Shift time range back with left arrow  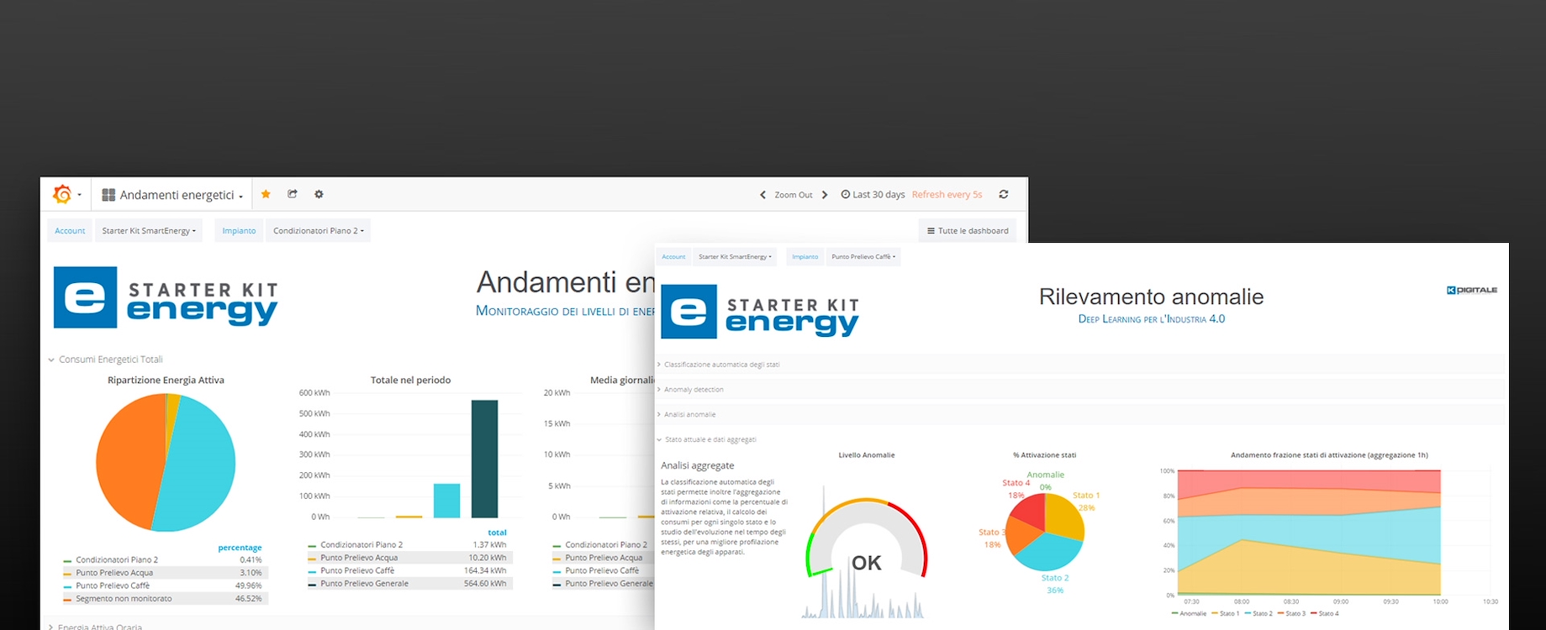pos(762,195)
